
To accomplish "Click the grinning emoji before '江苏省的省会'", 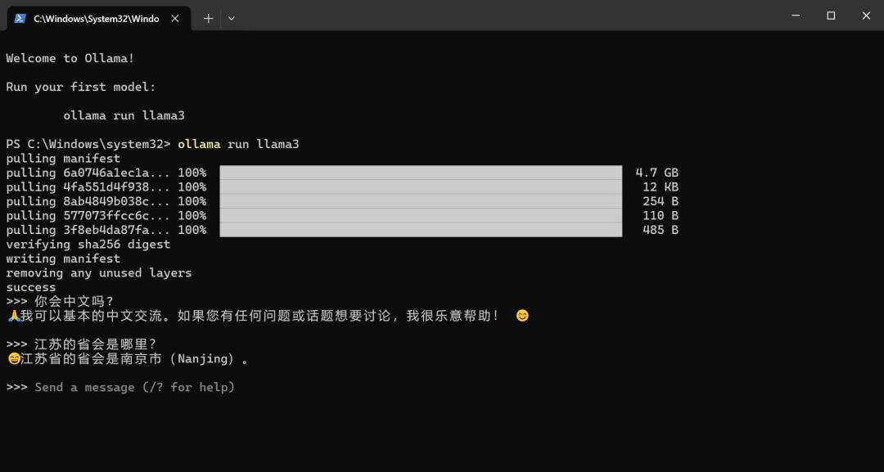I will (x=14, y=359).
